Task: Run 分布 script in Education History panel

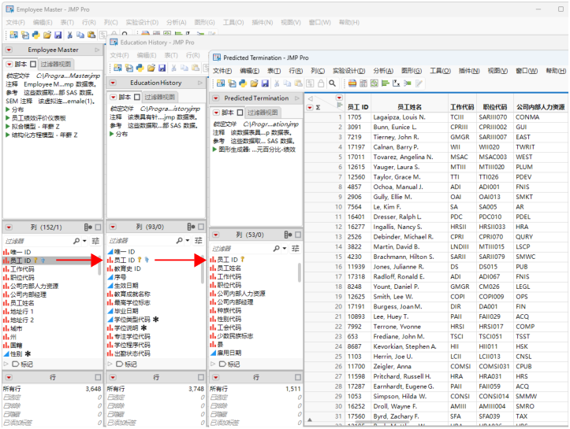Action: (118, 134)
